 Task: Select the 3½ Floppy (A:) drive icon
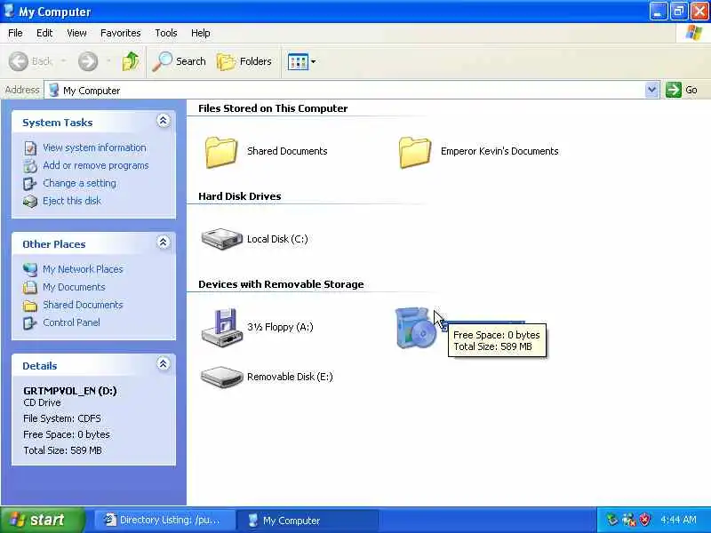(221, 327)
